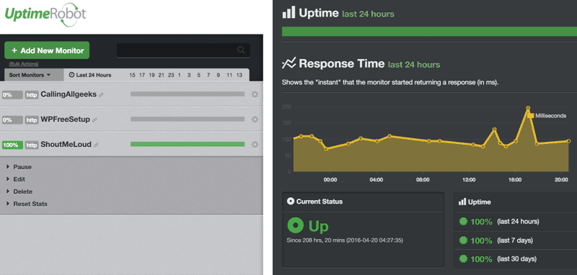Click the small bar icon in the Uptime panel header
This screenshot has width=577, height=275.
tap(462, 202)
